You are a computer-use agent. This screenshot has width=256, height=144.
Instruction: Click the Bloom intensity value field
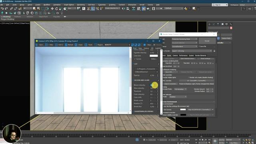(x=153, y=85)
